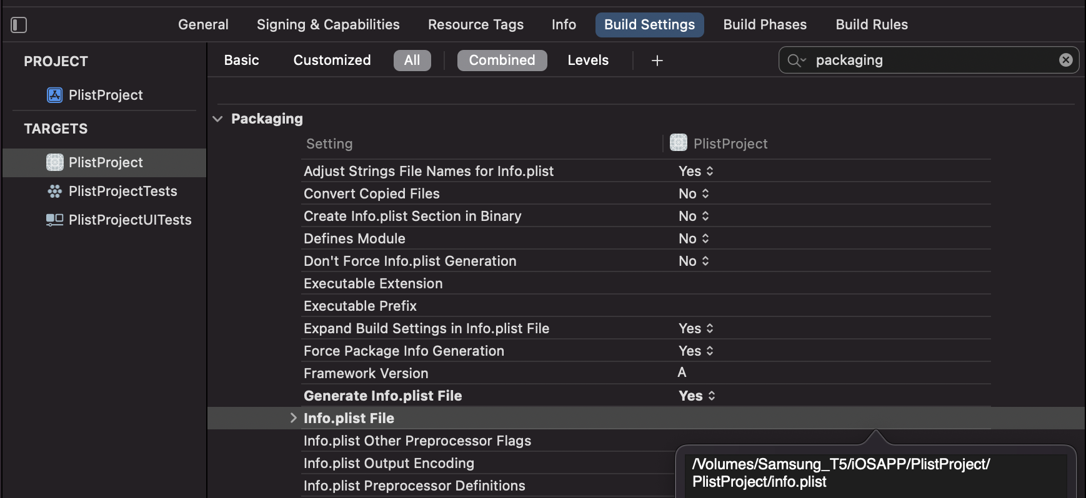Expand the Info.plist File row
The width and height of the screenshot is (1086, 498).
coord(293,418)
